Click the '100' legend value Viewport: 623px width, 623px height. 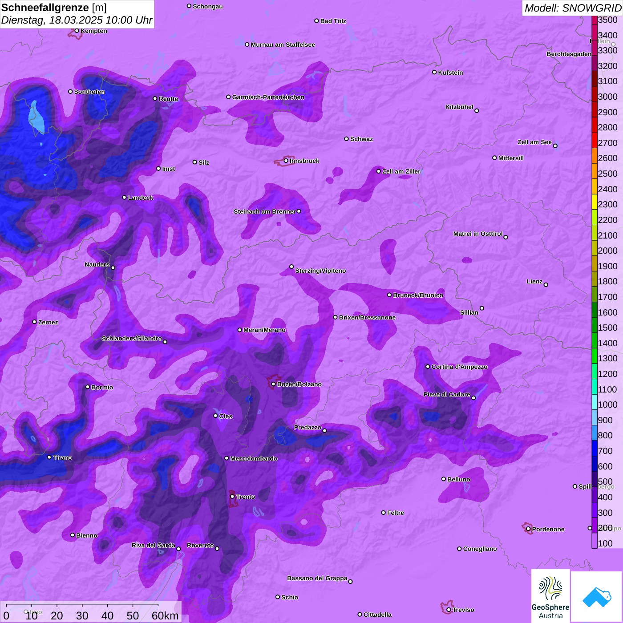(605, 543)
